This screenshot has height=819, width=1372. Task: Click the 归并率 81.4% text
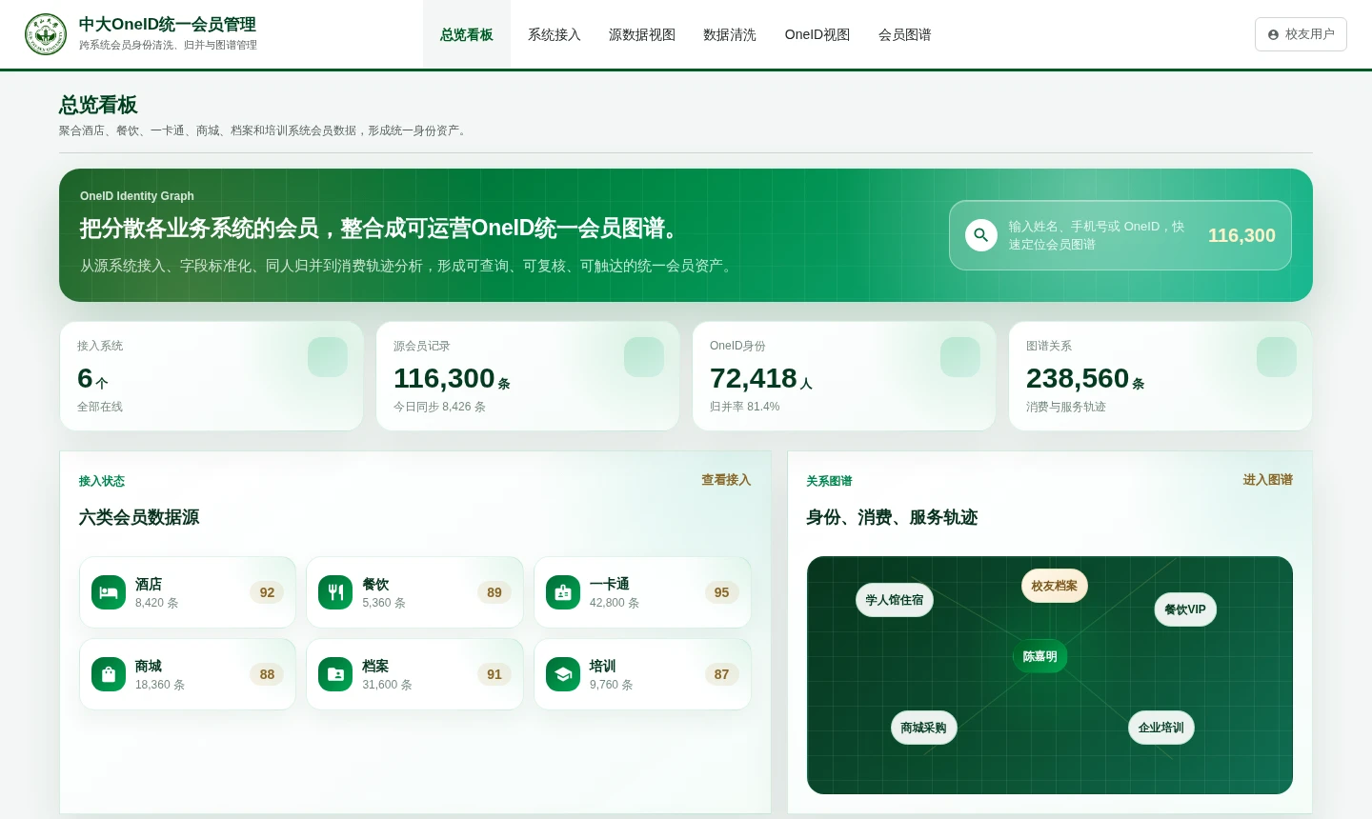[744, 407]
